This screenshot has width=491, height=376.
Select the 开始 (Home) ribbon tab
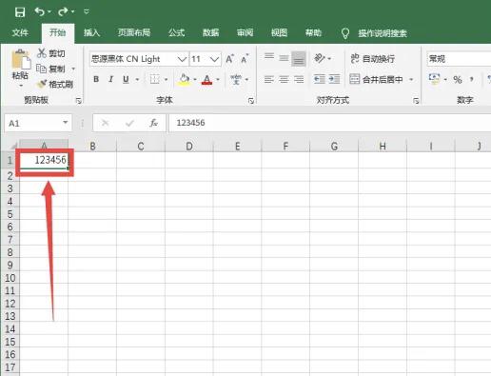pyautogui.click(x=58, y=32)
